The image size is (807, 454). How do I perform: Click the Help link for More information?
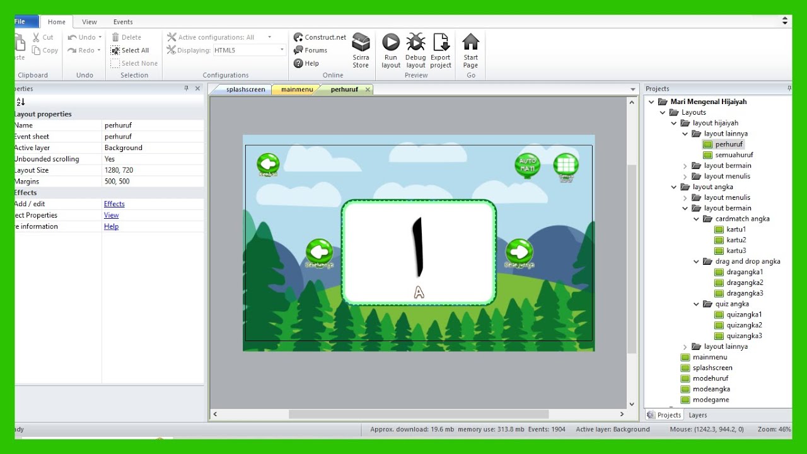111,226
